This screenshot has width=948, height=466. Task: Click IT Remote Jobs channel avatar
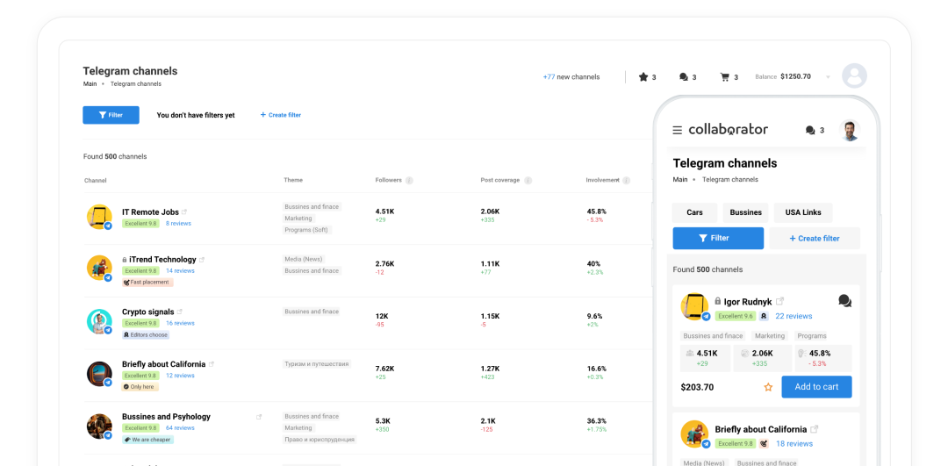pos(99,217)
